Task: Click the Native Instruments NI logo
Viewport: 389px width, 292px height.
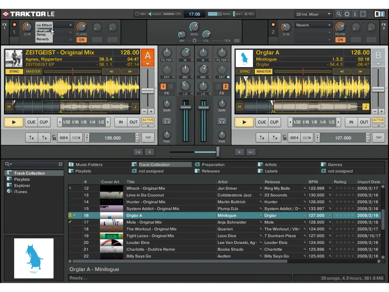Action: (380, 14)
